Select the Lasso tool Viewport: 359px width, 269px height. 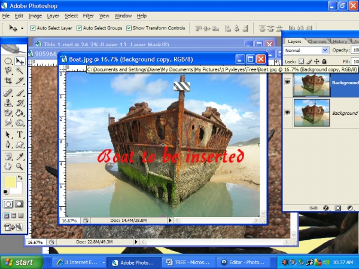tap(8, 71)
